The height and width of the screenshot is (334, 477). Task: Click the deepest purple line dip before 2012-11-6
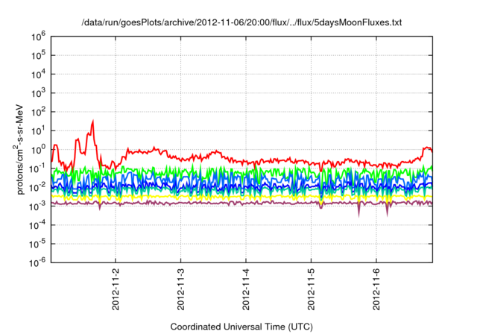point(358,215)
